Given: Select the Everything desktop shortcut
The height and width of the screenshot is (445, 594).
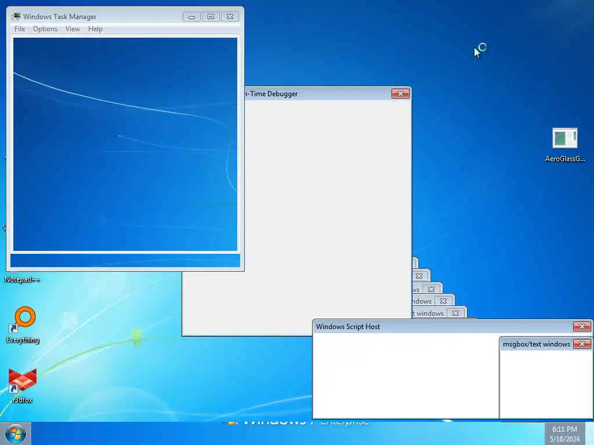Looking at the screenshot, I should [x=23, y=324].
